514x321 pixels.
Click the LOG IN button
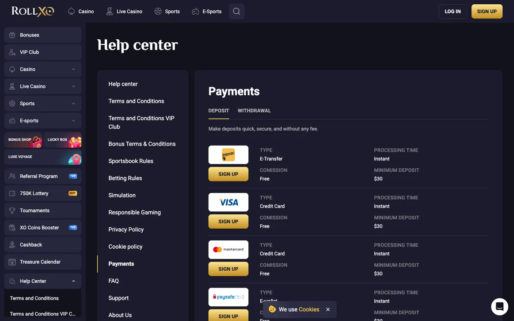453,12
